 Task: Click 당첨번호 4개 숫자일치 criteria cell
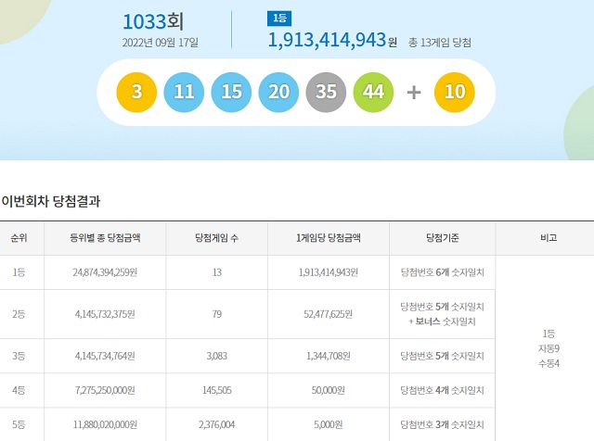[x=443, y=390]
